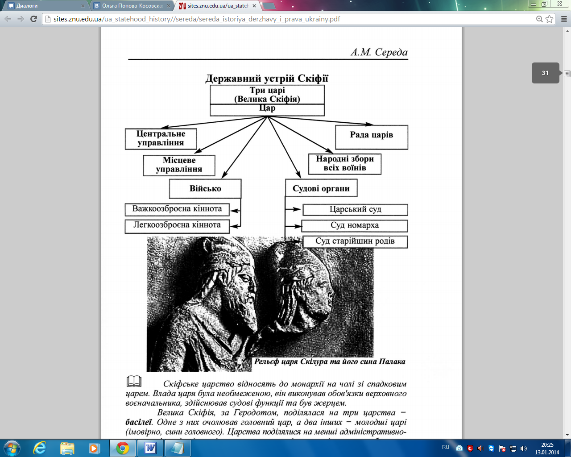Click the 'Рада царів' diagram box
571x457 pixels.
pos(372,137)
